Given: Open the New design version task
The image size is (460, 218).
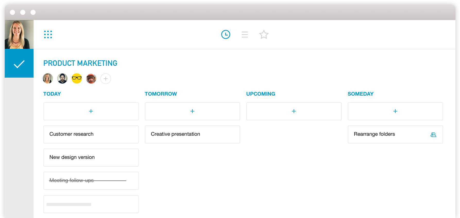Looking at the screenshot, I should tap(91, 157).
